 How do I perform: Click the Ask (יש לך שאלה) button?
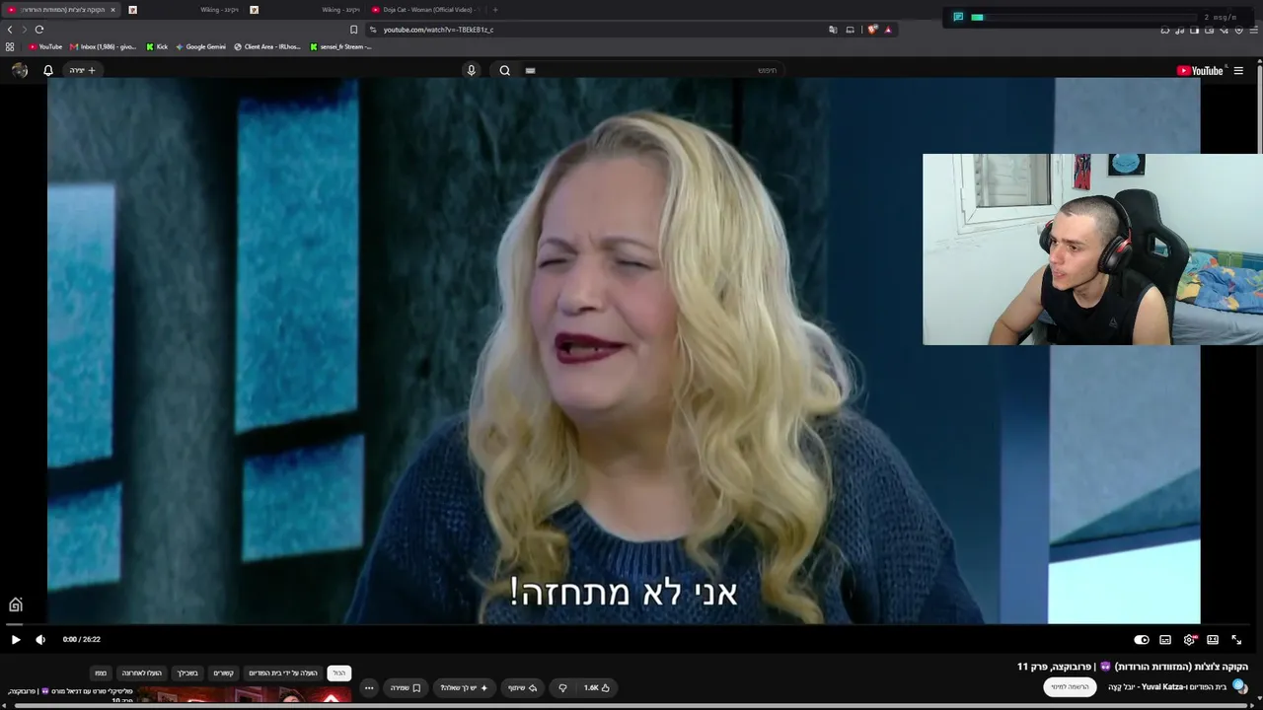(x=465, y=687)
